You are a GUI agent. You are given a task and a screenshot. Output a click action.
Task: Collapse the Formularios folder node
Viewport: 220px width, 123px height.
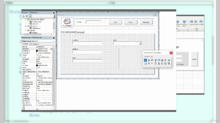pyautogui.click(x=25, y=26)
